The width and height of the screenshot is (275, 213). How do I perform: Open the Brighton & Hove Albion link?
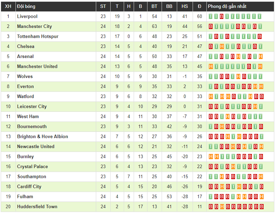pyautogui.click(x=42, y=137)
